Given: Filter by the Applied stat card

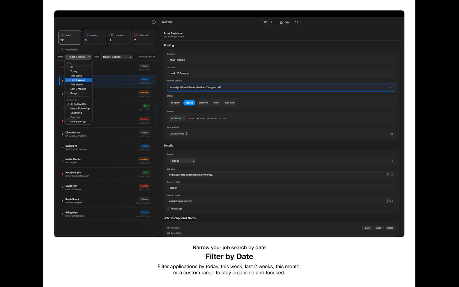Looking at the screenshot, I should click(94, 38).
